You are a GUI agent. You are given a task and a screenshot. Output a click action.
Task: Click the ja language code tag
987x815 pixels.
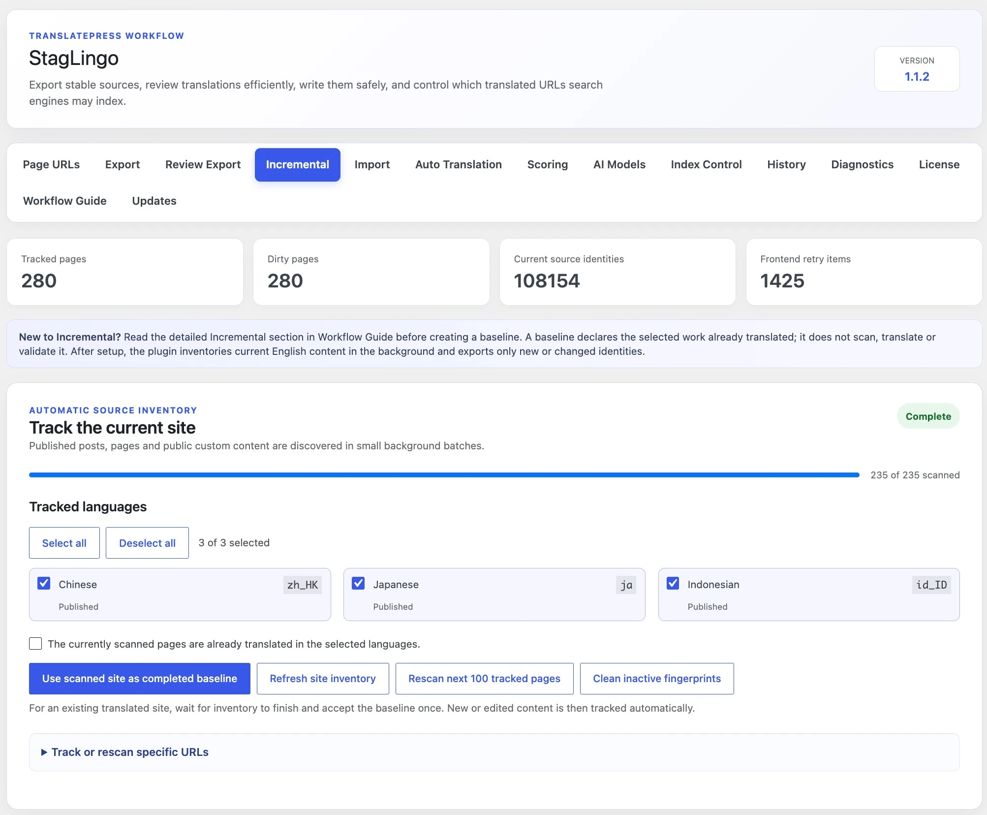pos(626,585)
